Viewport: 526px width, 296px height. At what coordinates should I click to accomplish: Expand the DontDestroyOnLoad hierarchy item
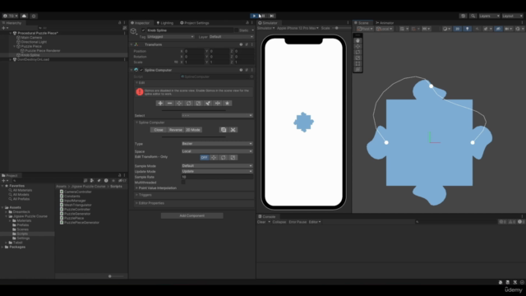coord(11,59)
